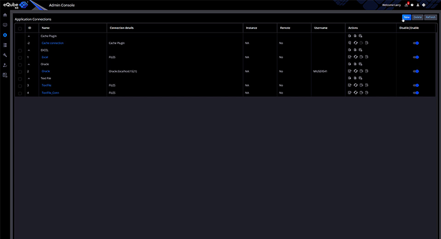Select the blue gear icon in left sidebar
Screen dimensions: 441x239
[5, 35]
